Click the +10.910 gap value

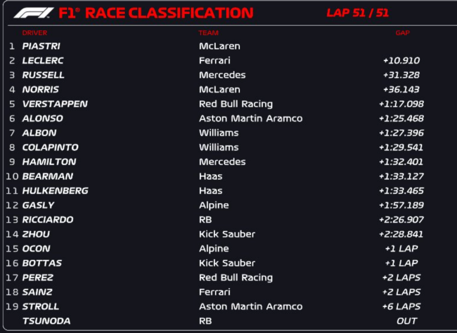401,61
